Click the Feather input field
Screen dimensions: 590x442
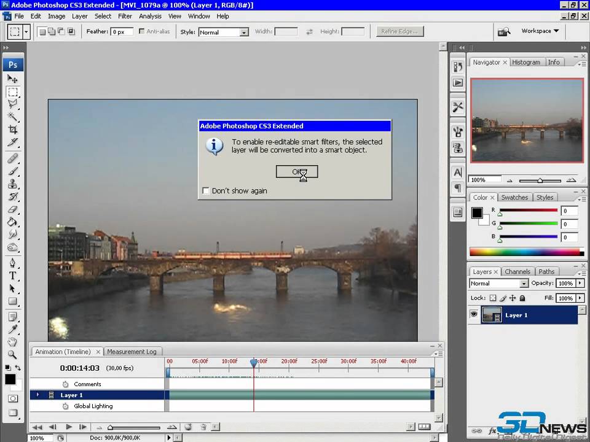[x=122, y=31]
